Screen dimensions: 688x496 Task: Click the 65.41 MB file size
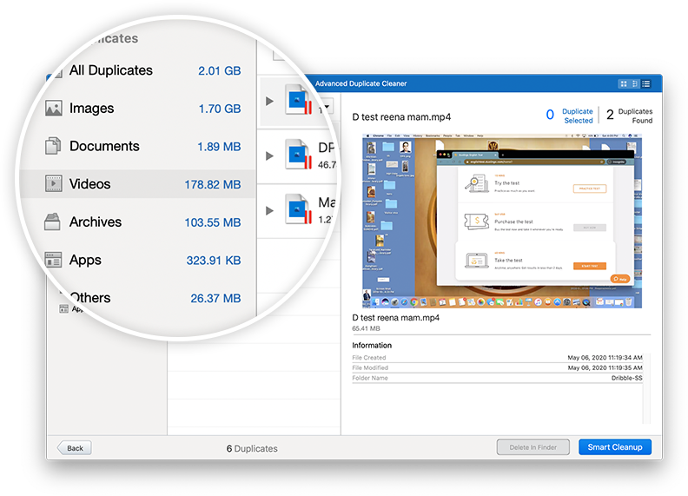[x=366, y=328]
